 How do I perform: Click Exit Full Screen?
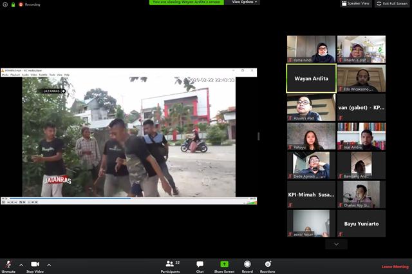[x=392, y=3]
